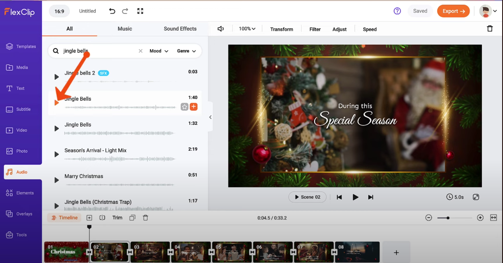This screenshot has height=263, width=503.
Task: Open the Speed options
Action: coord(370,29)
